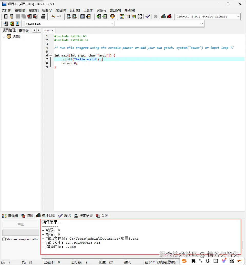Run Syntax Check with the checkmark icon
Image resolution: width=246 pixels, height=265 pixels.
(148, 16)
